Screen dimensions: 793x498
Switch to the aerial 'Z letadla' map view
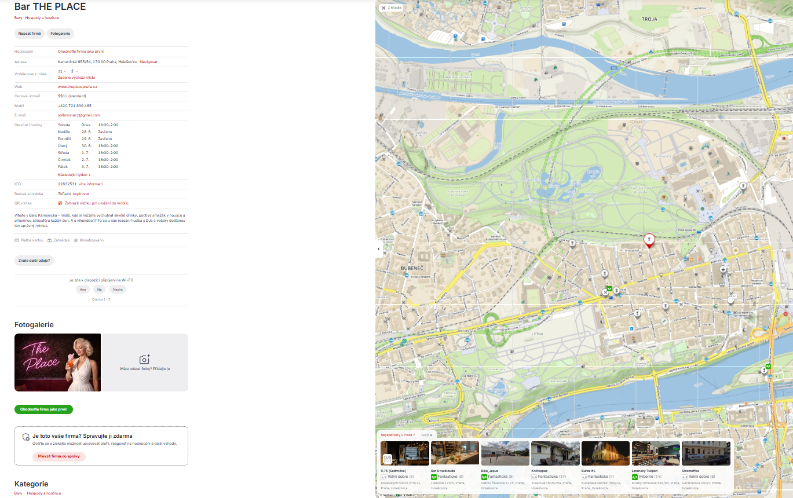coord(391,8)
